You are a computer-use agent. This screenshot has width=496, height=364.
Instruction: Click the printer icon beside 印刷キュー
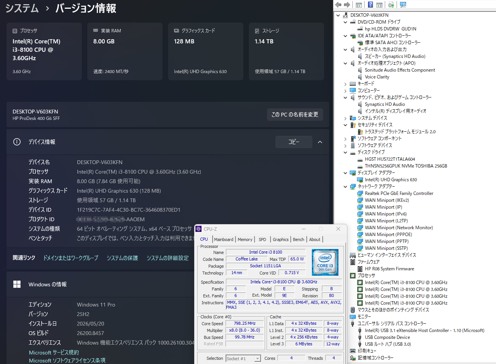[353, 351]
